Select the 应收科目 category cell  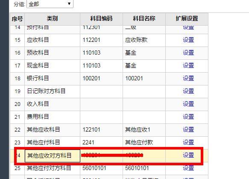[x=52, y=40]
